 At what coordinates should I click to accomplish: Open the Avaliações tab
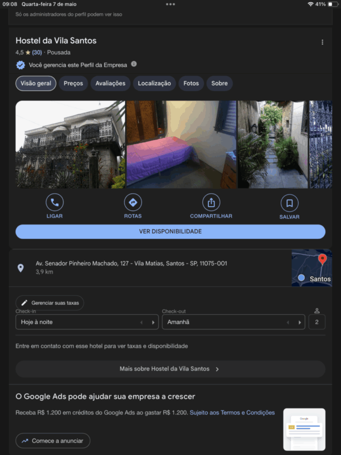[110, 83]
